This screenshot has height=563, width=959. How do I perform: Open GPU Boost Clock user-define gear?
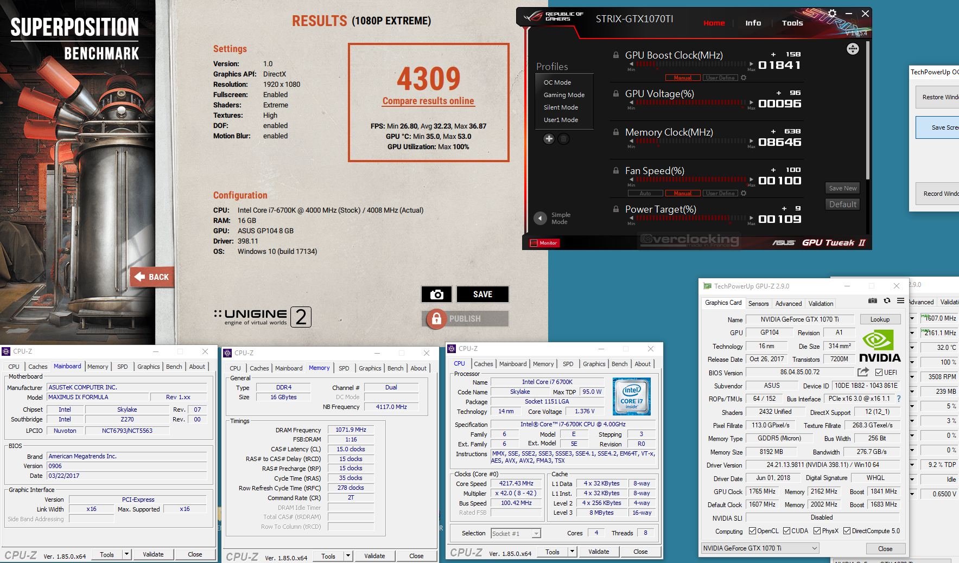pyautogui.click(x=744, y=78)
